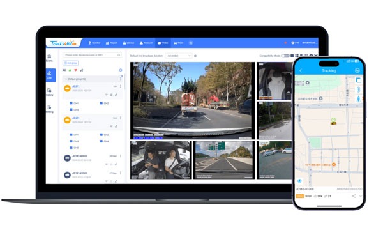Click the search magnifier in device search box
The image size is (383, 230).
pyautogui.click(x=119, y=55)
